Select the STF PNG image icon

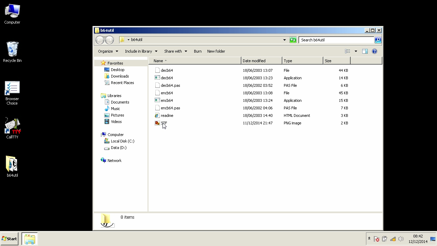157,123
